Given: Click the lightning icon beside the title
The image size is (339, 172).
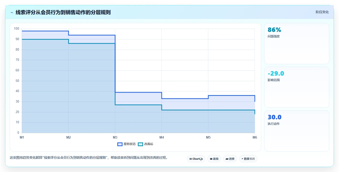Looking at the screenshot, I should coord(12,12).
